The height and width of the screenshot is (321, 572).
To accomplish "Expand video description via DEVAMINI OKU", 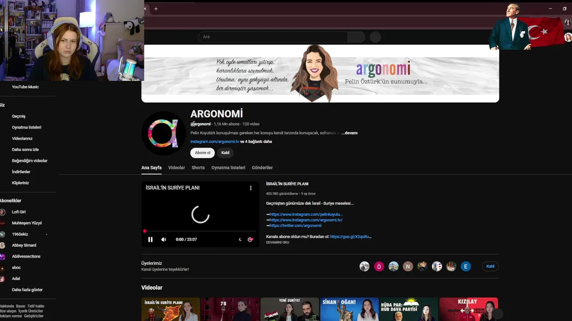I will pyautogui.click(x=278, y=243).
